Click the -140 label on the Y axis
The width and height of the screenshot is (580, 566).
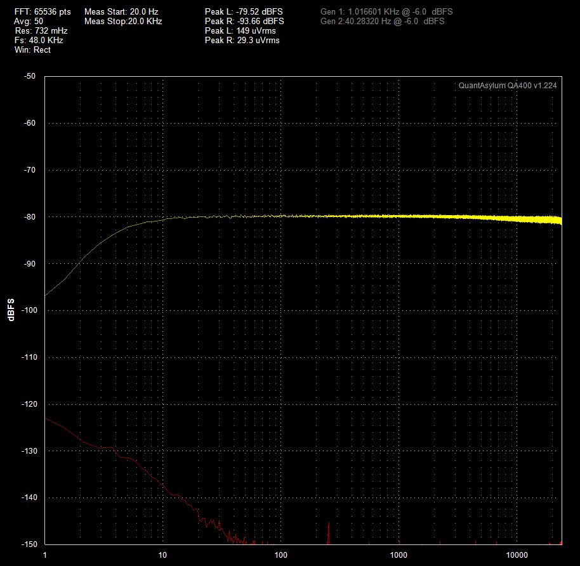[x=29, y=497]
